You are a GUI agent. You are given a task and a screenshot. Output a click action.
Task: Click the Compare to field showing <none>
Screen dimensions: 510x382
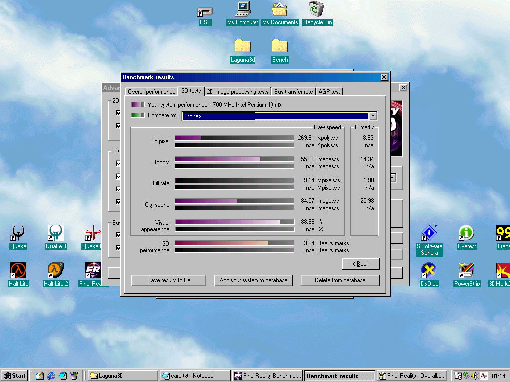pyautogui.click(x=275, y=116)
